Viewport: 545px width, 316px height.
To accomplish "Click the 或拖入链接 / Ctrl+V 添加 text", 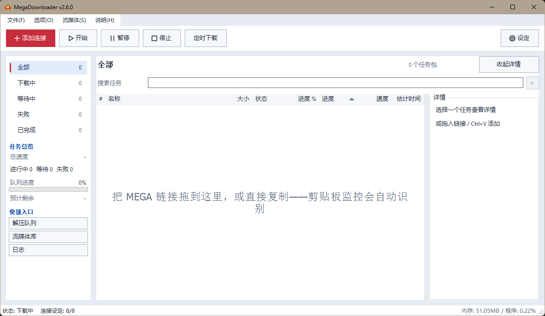I will point(468,124).
